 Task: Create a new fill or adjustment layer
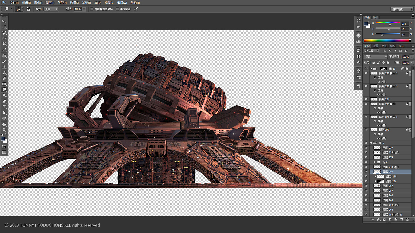pos(390,220)
